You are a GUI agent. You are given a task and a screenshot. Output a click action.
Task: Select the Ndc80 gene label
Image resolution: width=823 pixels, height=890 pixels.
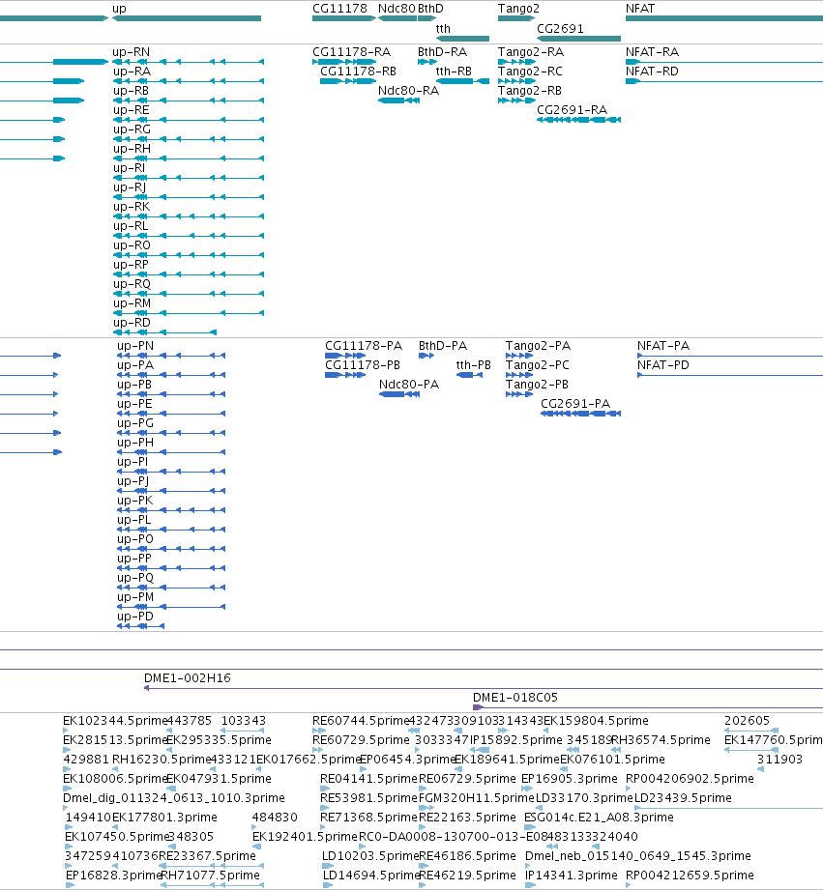397,9
